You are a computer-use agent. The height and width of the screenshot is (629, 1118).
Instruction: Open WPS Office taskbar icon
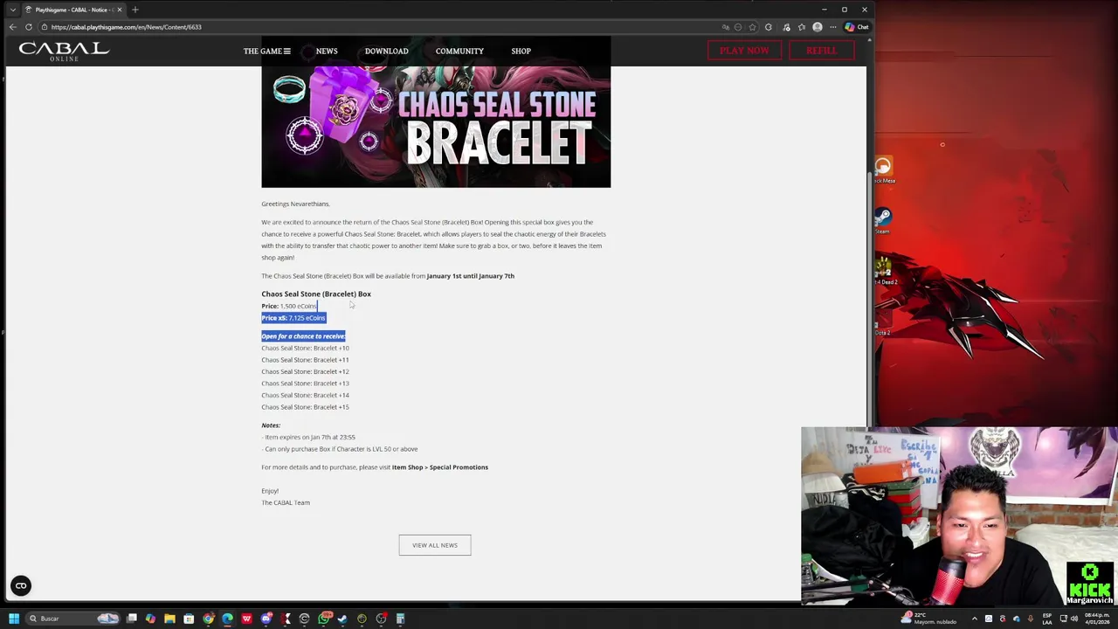(246, 619)
